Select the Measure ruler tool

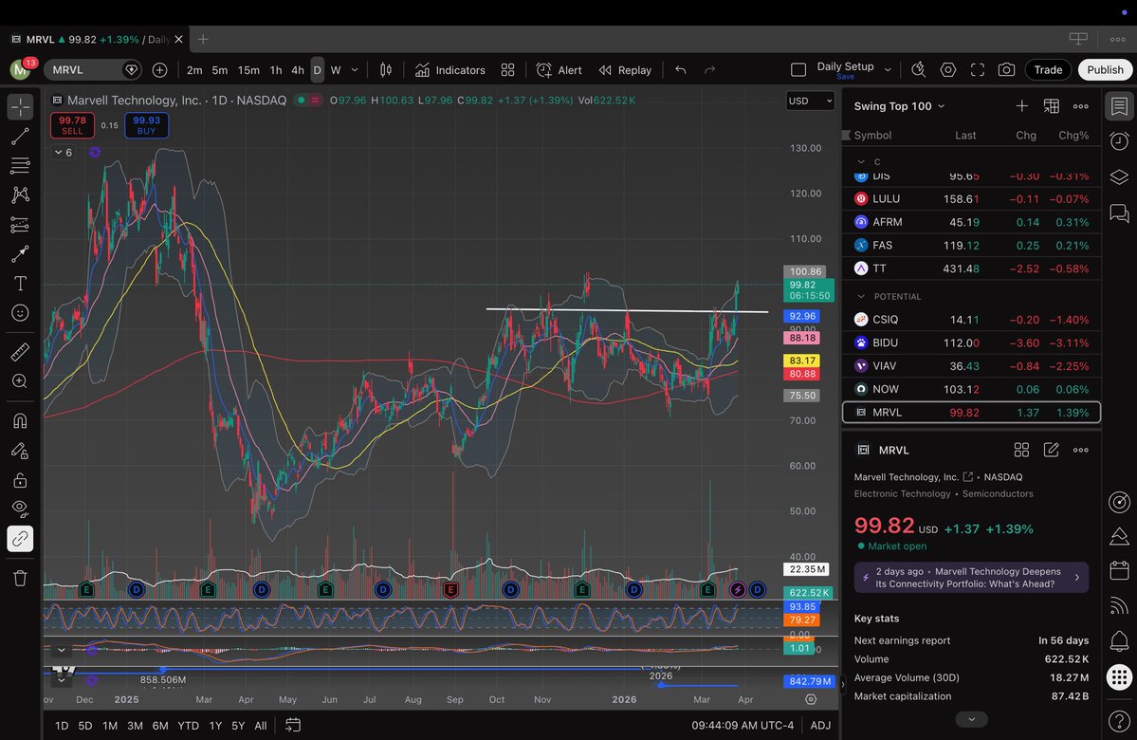click(20, 351)
